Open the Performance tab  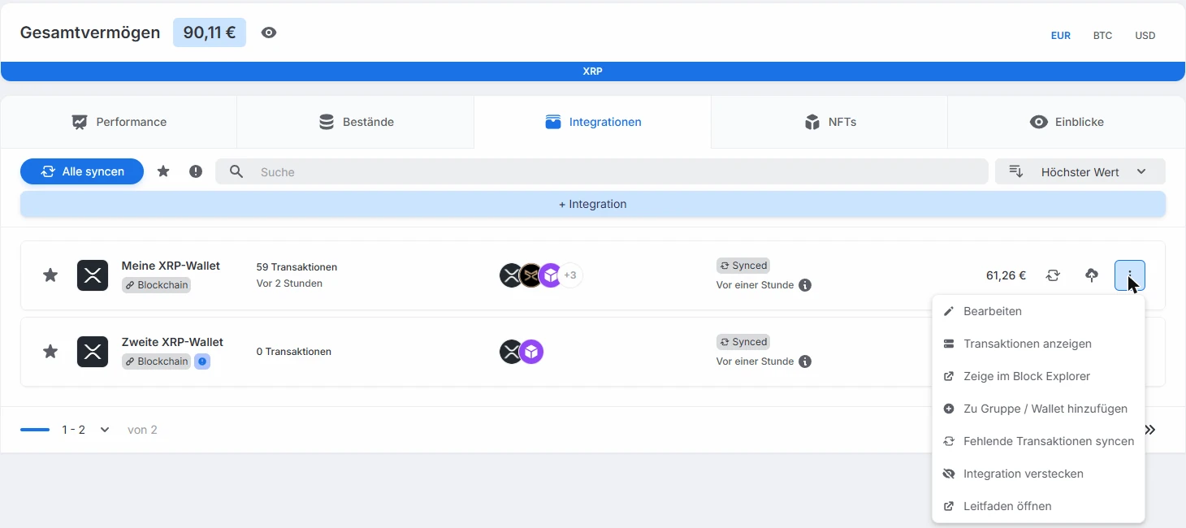click(x=119, y=122)
